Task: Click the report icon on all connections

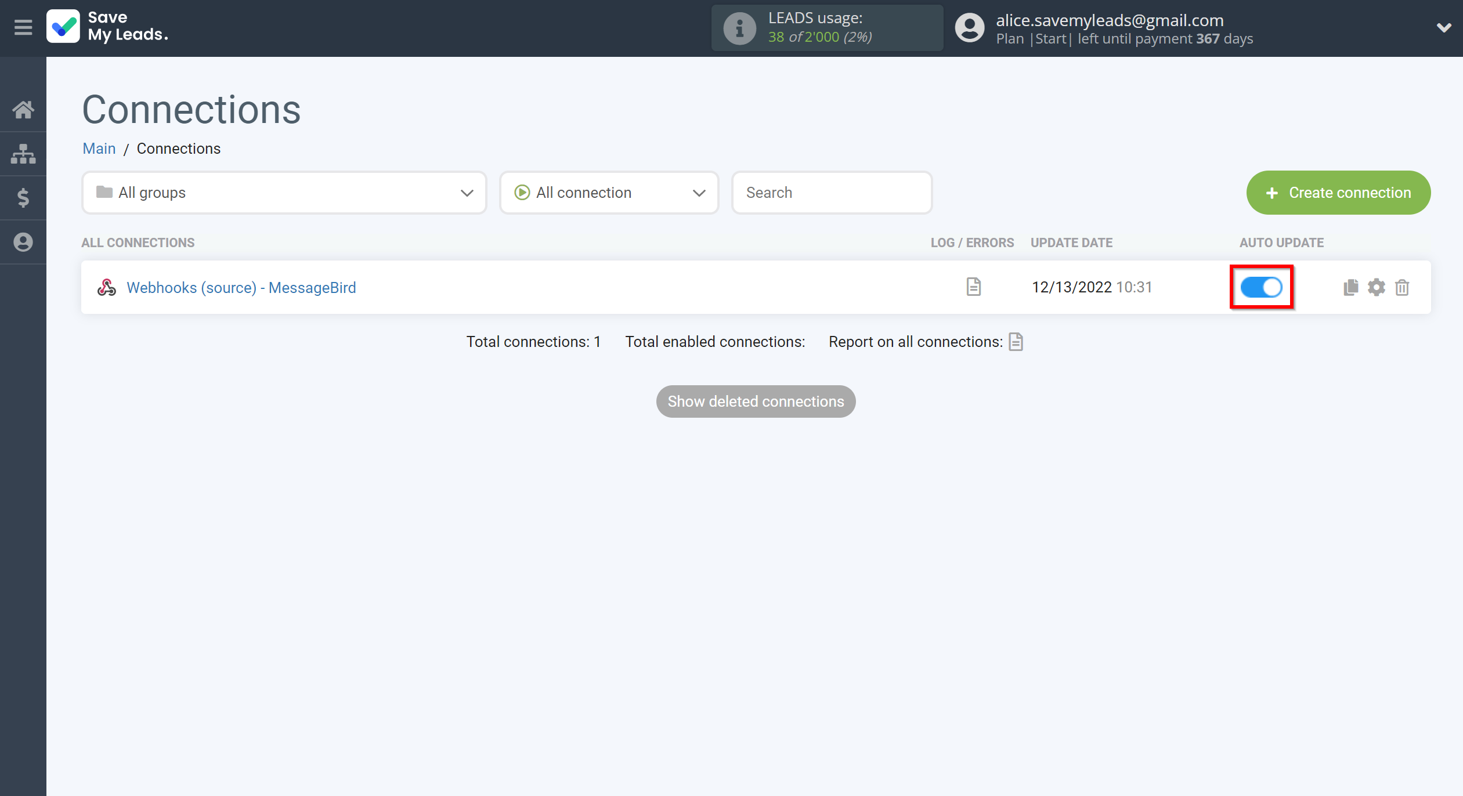Action: click(x=1016, y=341)
